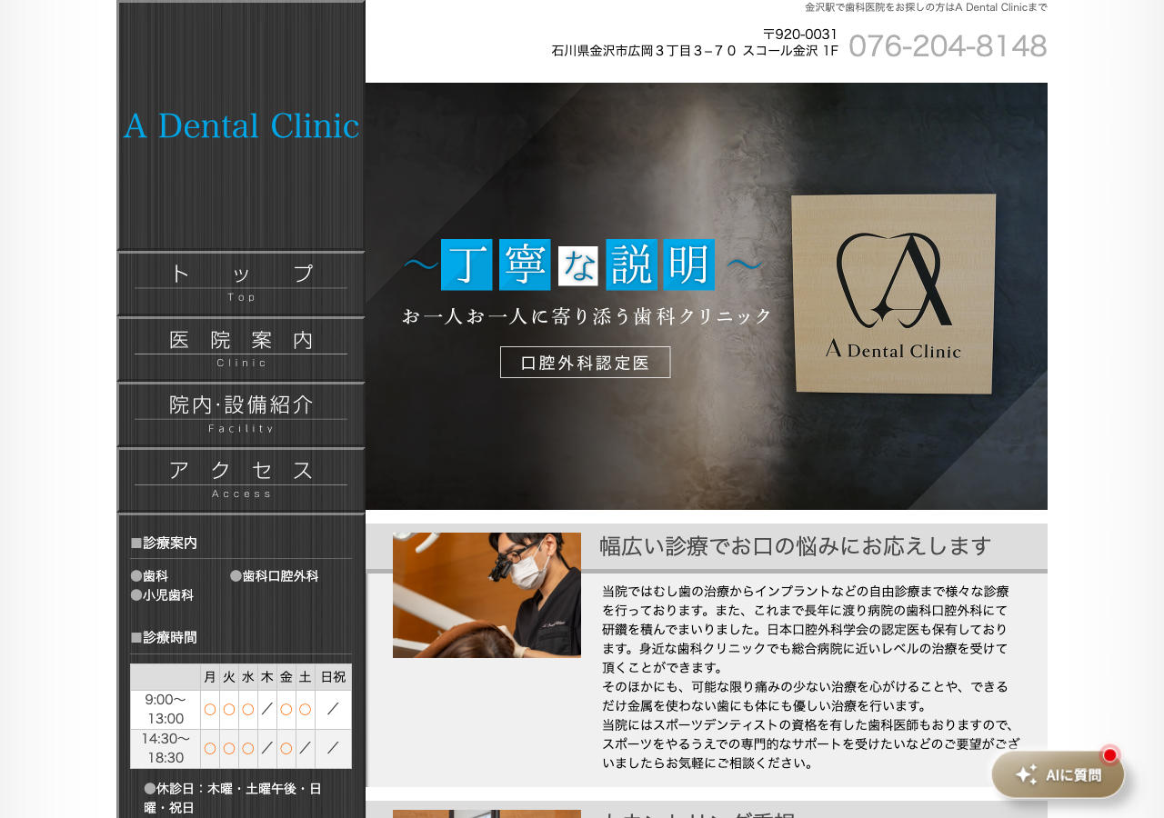Image resolution: width=1164 pixels, height=818 pixels.
Task: Click the postal code 〒920-0031
Action: (x=800, y=35)
